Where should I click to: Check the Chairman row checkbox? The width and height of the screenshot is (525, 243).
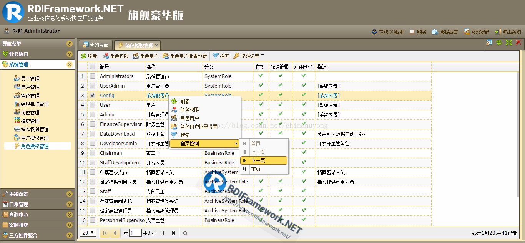tap(93, 153)
